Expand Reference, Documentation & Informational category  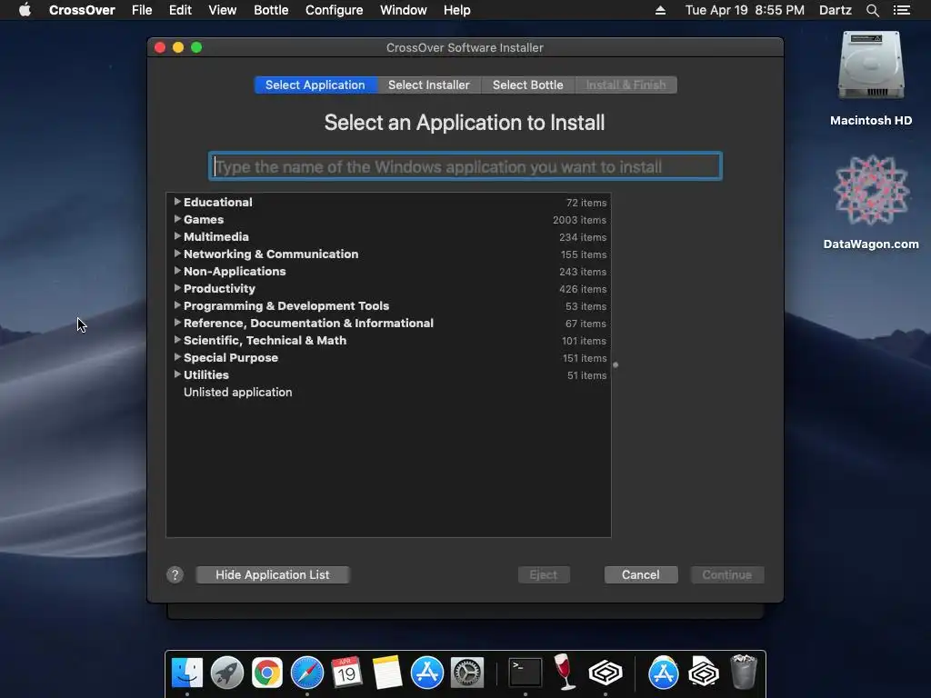[177, 323]
